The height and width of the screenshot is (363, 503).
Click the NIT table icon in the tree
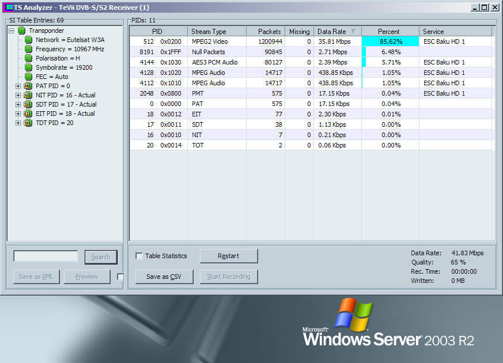pos(28,95)
